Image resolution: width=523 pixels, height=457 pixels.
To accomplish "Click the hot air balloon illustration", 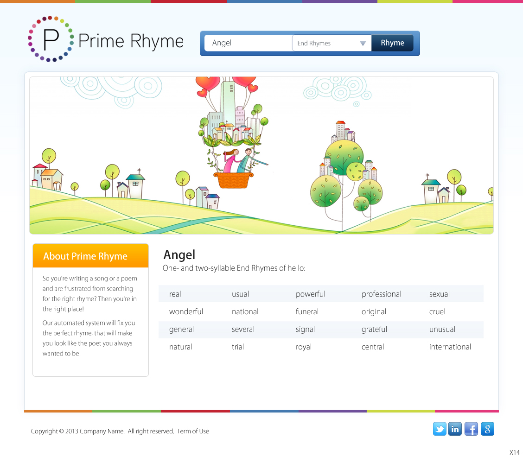I will click(233, 139).
